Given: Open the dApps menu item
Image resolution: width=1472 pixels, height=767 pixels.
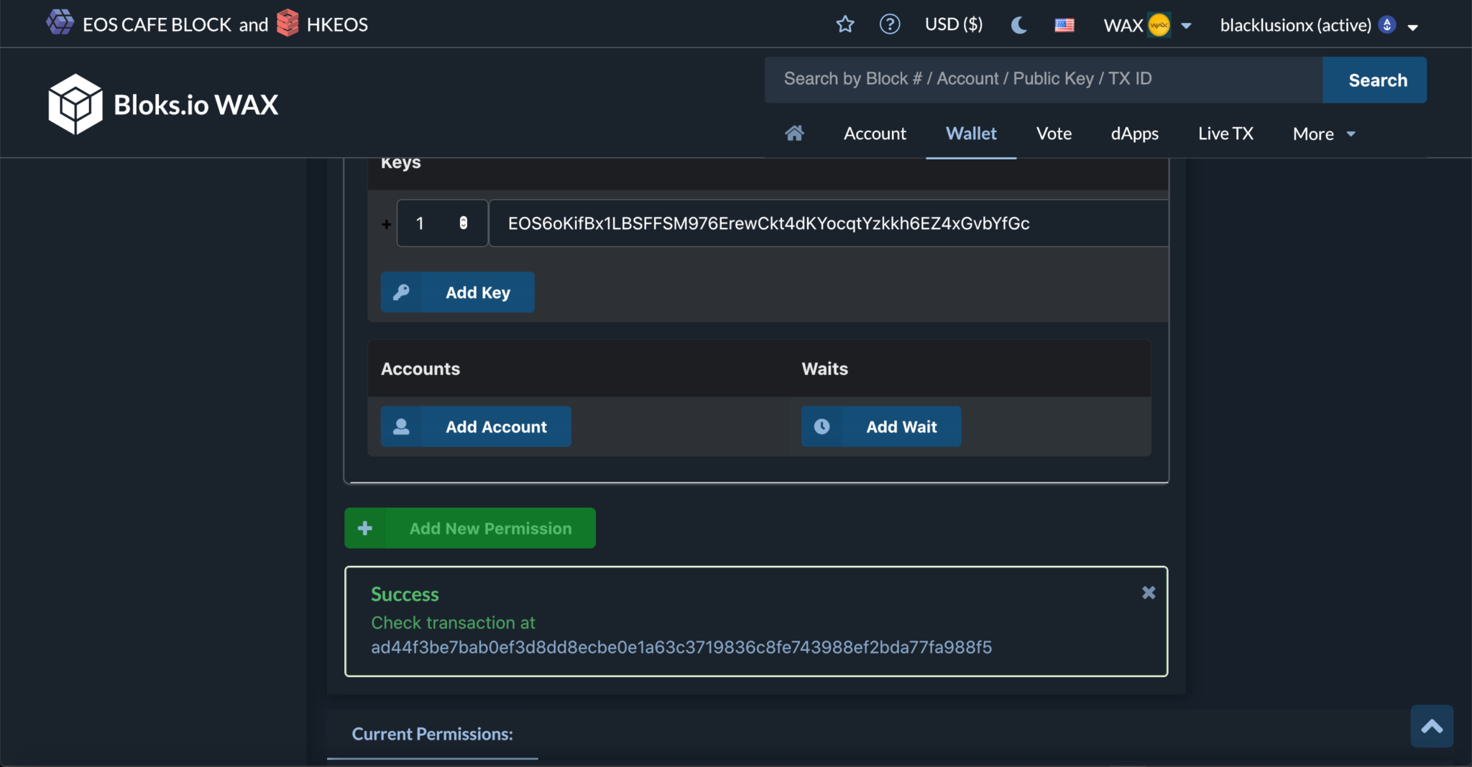Looking at the screenshot, I should [x=1134, y=134].
